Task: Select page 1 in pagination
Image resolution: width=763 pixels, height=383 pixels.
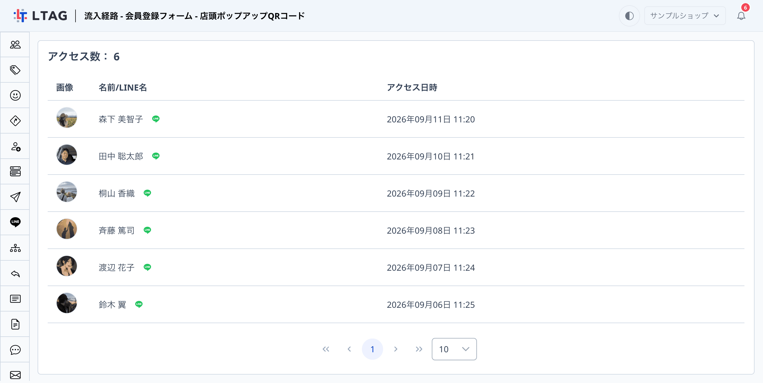Action: point(372,349)
